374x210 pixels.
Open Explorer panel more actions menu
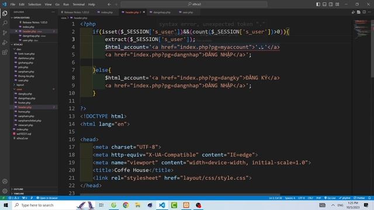53,12
